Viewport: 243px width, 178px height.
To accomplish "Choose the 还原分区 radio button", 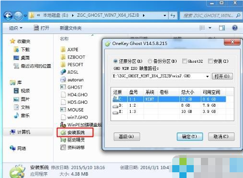I will pyautogui.click(x=115, y=61).
